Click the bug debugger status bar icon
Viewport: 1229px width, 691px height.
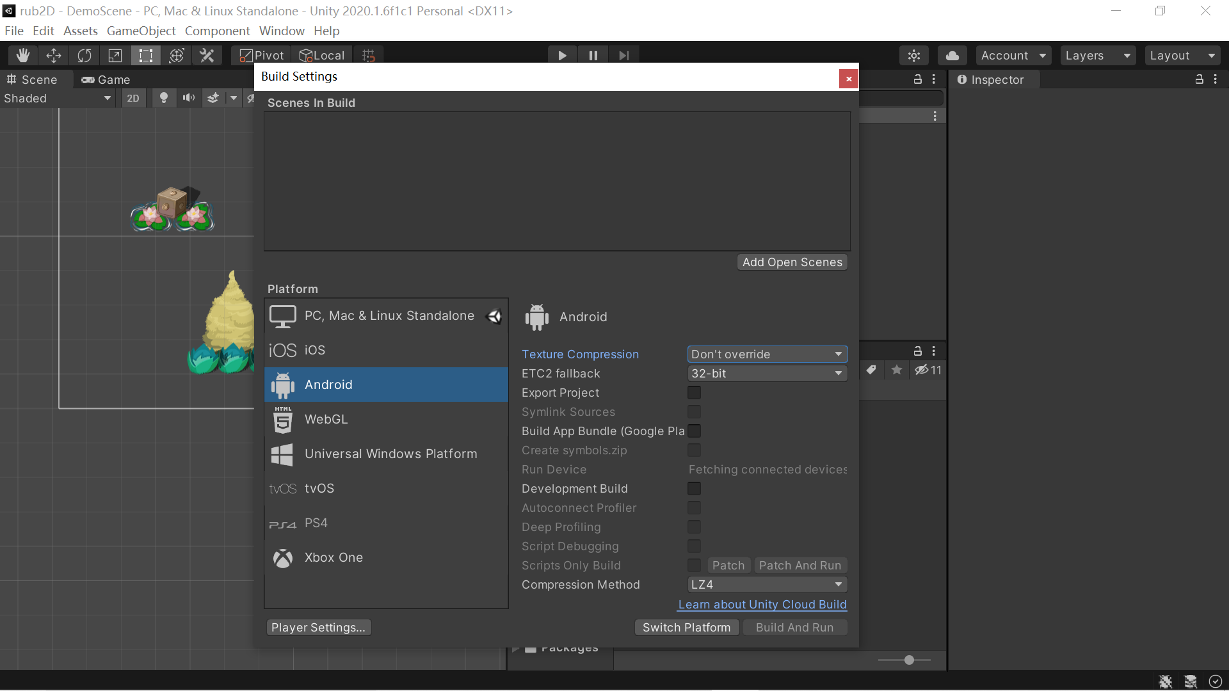point(1166,681)
